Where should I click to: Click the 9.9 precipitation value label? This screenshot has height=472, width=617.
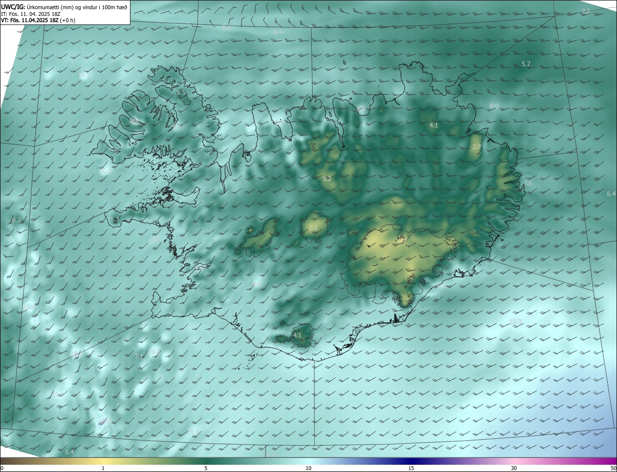194,431
